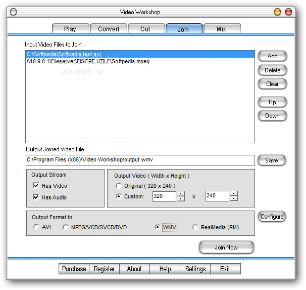Viewport: 306px width, 290px height.
Task: Click the custom height field 240
Action: click(x=217, y=196)
